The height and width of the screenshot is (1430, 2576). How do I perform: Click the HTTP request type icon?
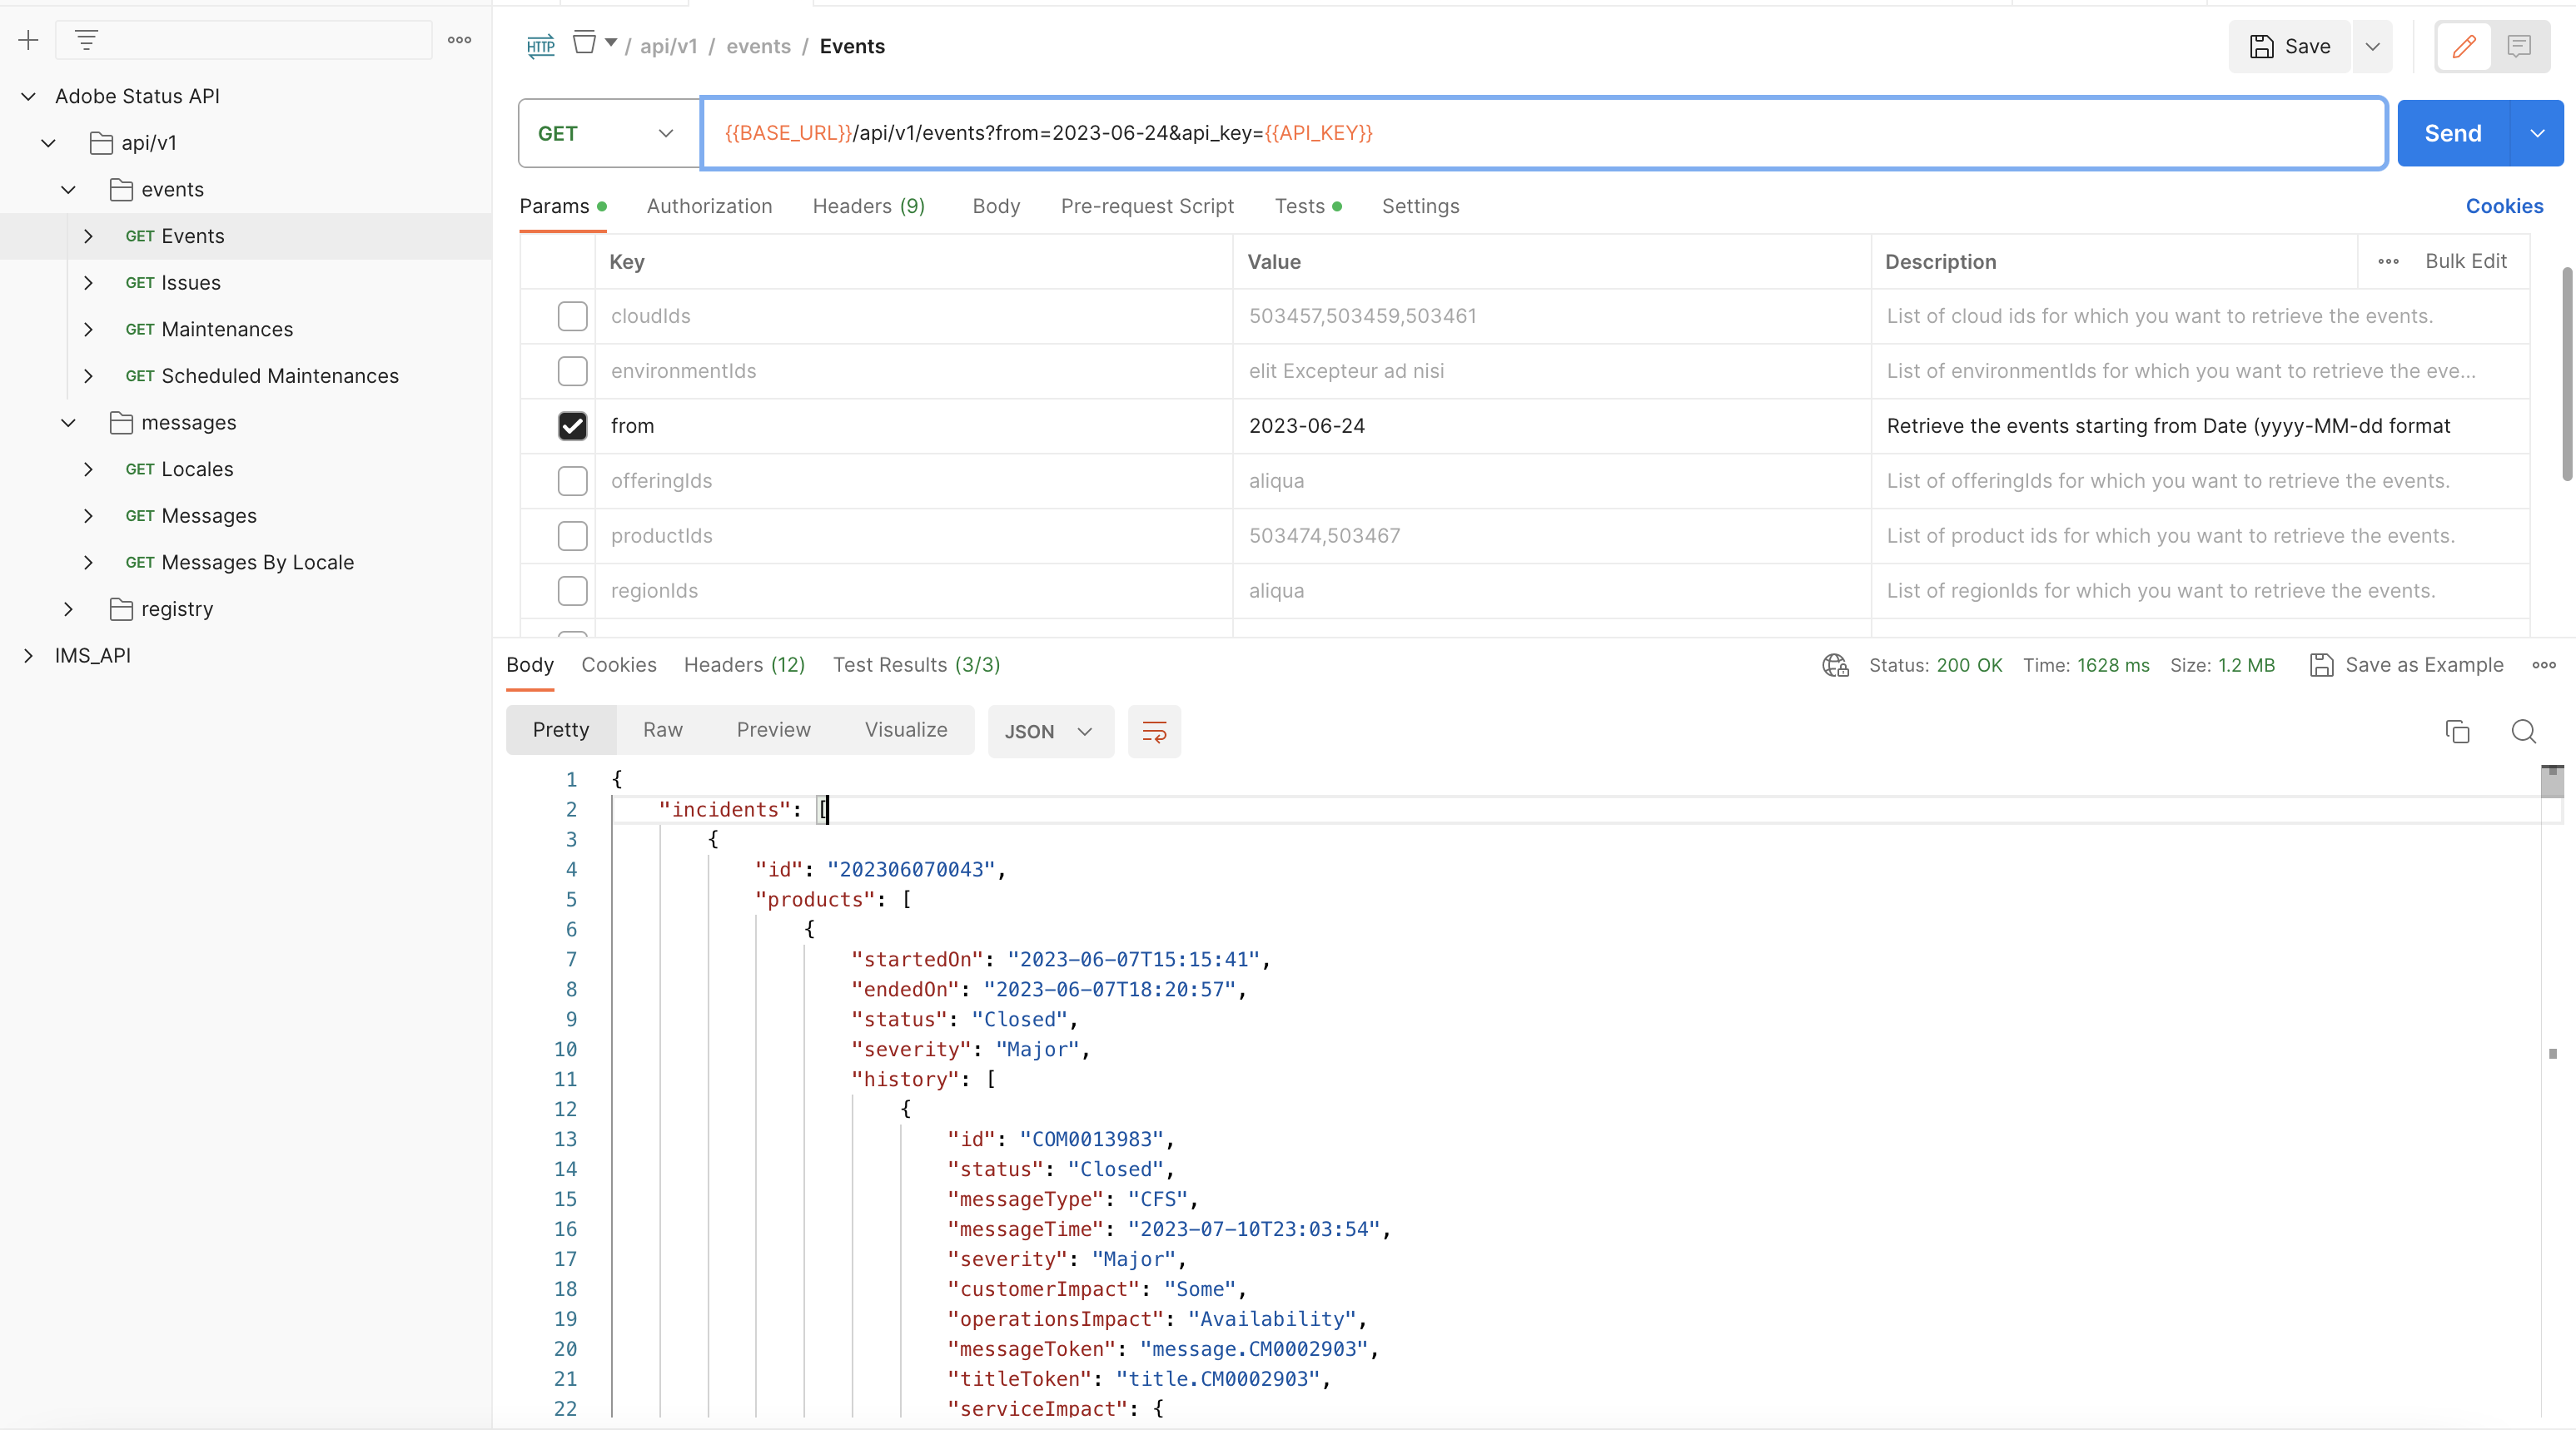pos(540,46)
